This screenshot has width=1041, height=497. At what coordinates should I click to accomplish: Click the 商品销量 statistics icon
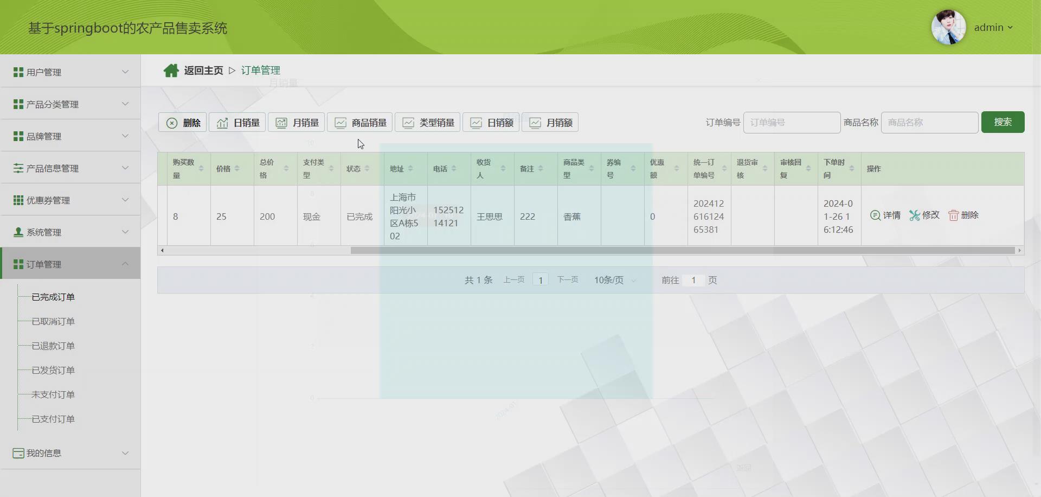tap(340, 122)
